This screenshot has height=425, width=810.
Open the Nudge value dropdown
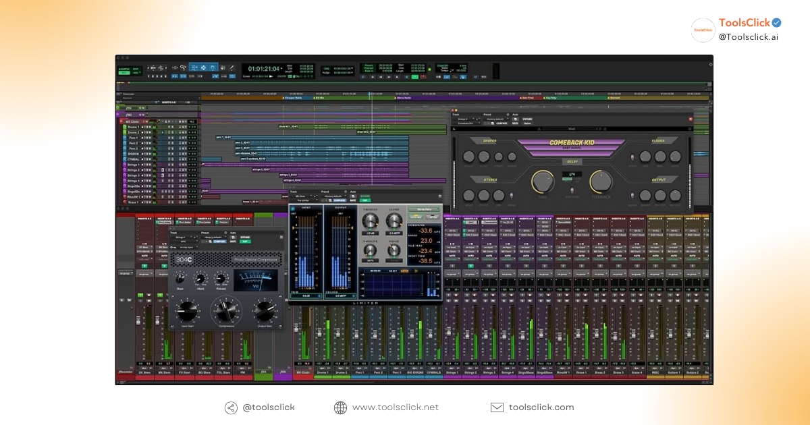point(342,73)
